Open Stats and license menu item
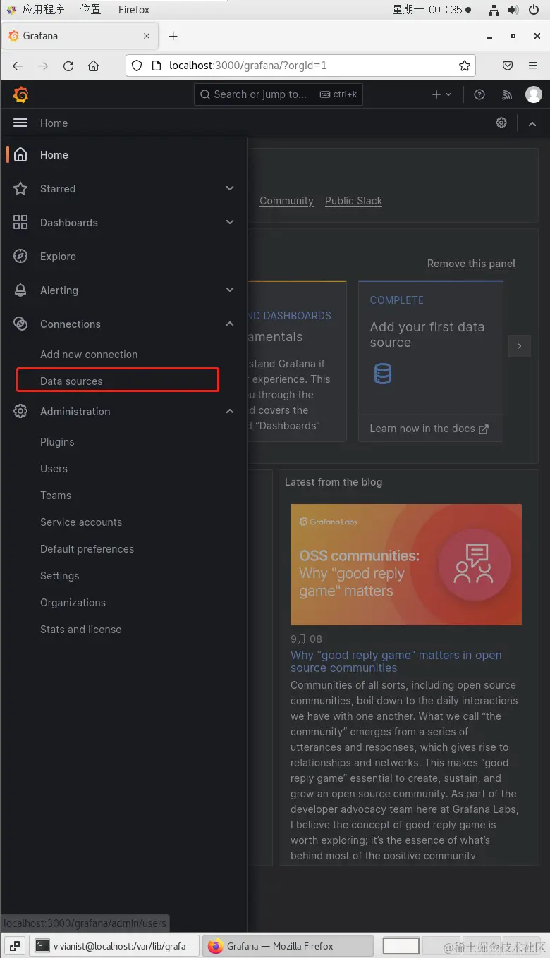This screenshot has width=550, height=958. pyautogui.click(x=80, y=630)
